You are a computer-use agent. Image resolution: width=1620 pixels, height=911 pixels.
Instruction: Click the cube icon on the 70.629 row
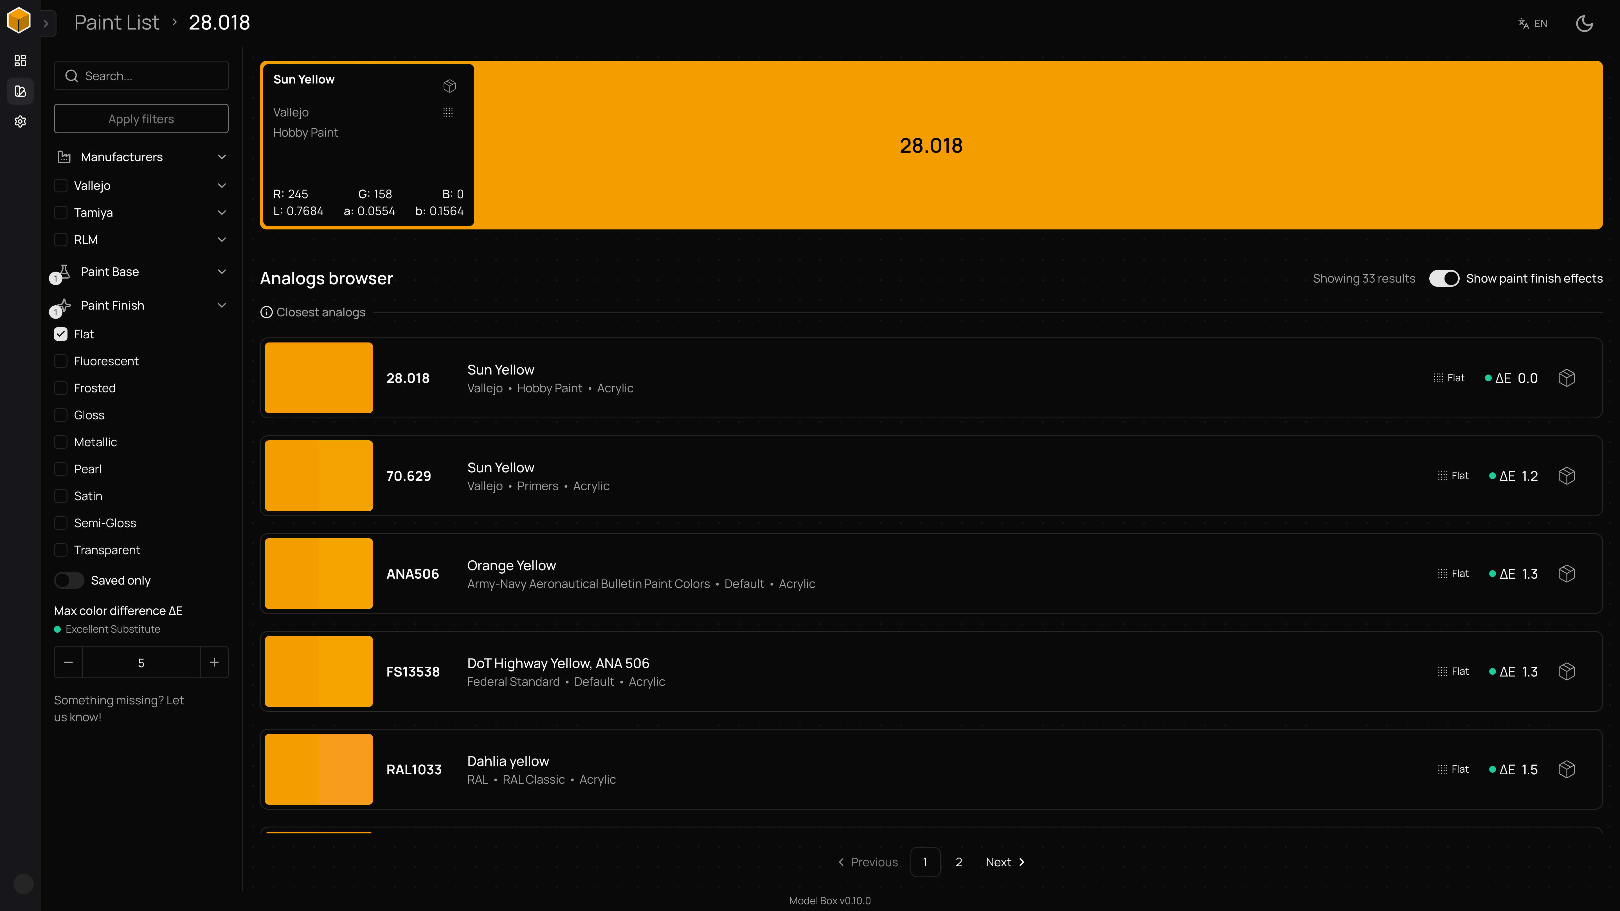1567,476
